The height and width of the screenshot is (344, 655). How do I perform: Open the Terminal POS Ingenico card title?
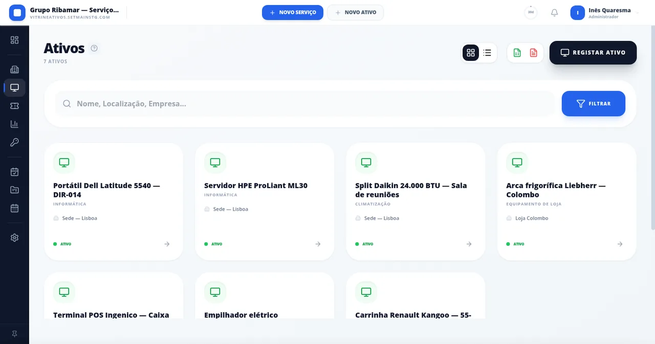click(x=111, y=315)
